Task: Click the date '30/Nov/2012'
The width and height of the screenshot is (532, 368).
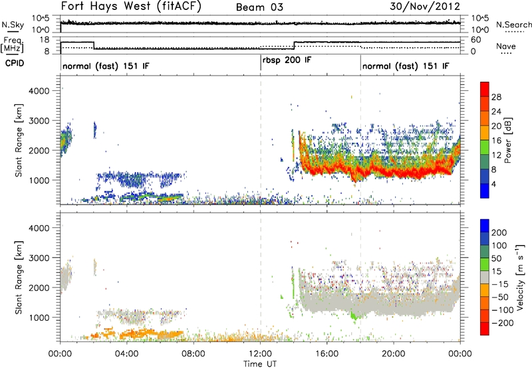Action: [x=425, y=7]
